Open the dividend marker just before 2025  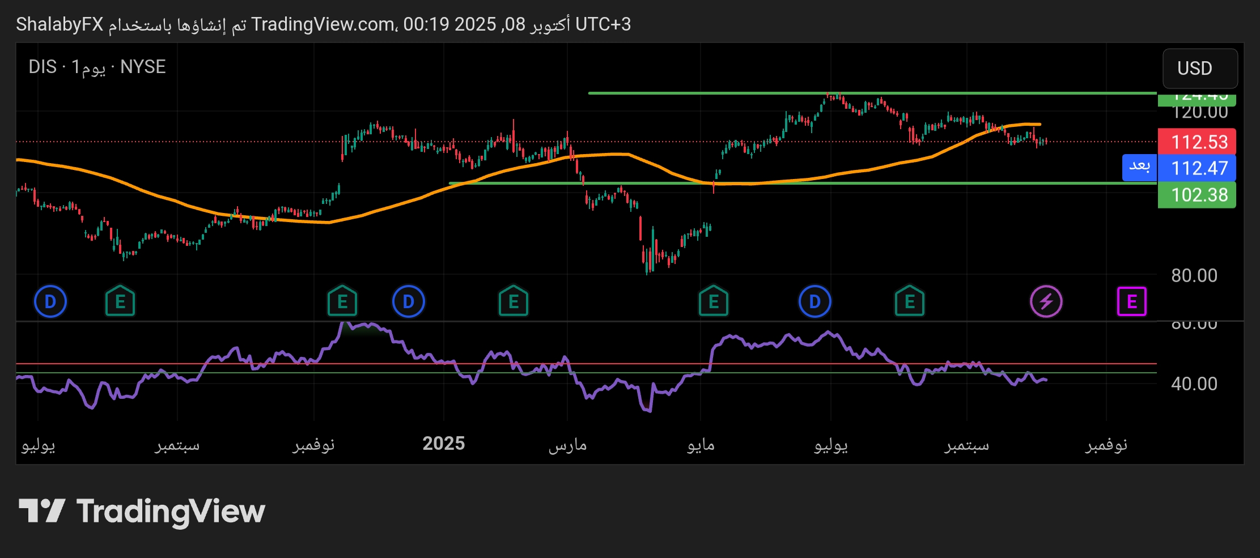[408, 301]
